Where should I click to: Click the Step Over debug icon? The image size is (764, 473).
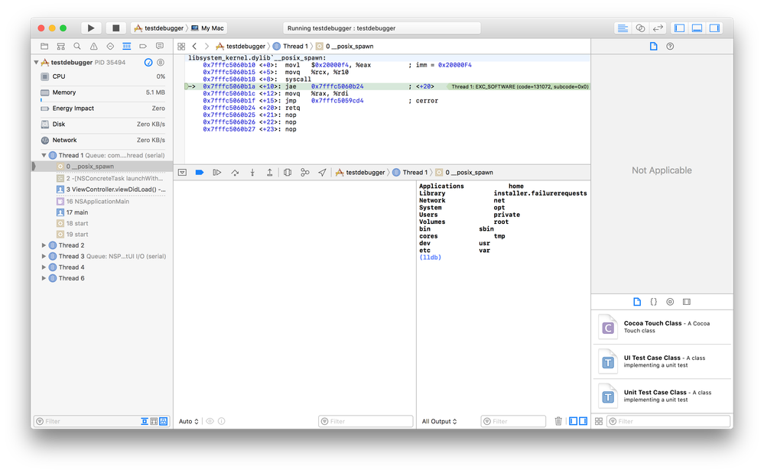(235, 173)
